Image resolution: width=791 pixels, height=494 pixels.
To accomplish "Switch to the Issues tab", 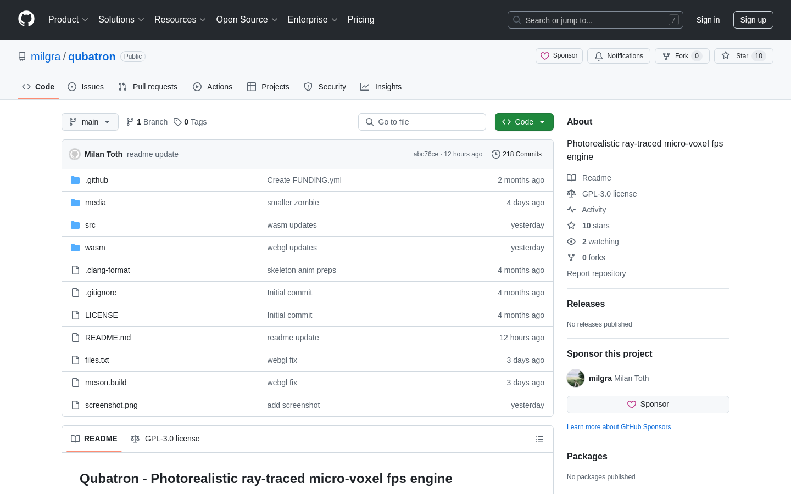I will [86, 87].
